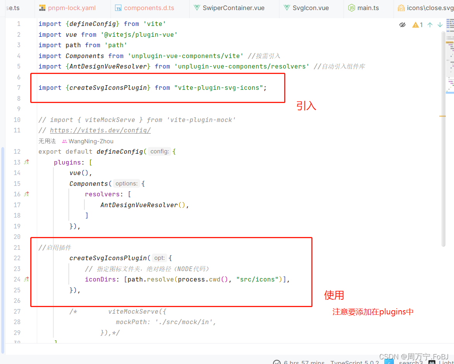Screen dimensions: 454x364
Task: Click the gutter marker on line 24
Action: pyautogui.click(x=27, y=279)
